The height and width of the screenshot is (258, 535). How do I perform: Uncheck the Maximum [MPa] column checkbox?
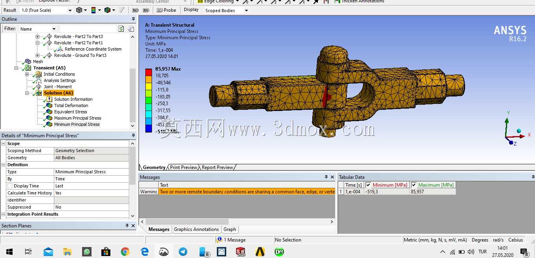(x=414, y=185)
